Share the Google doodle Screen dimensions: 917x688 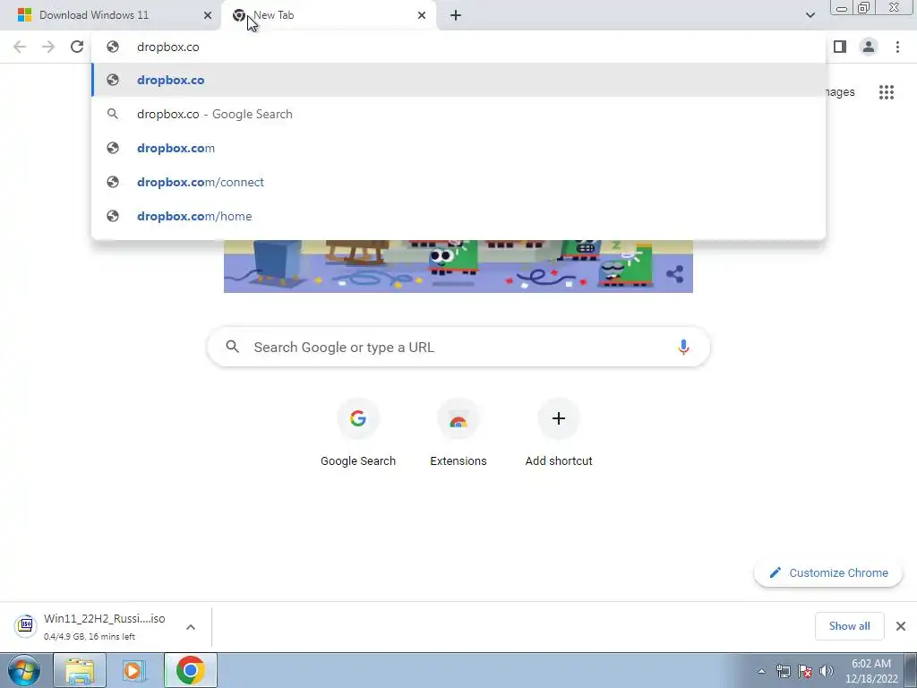(x=674, y=274)
